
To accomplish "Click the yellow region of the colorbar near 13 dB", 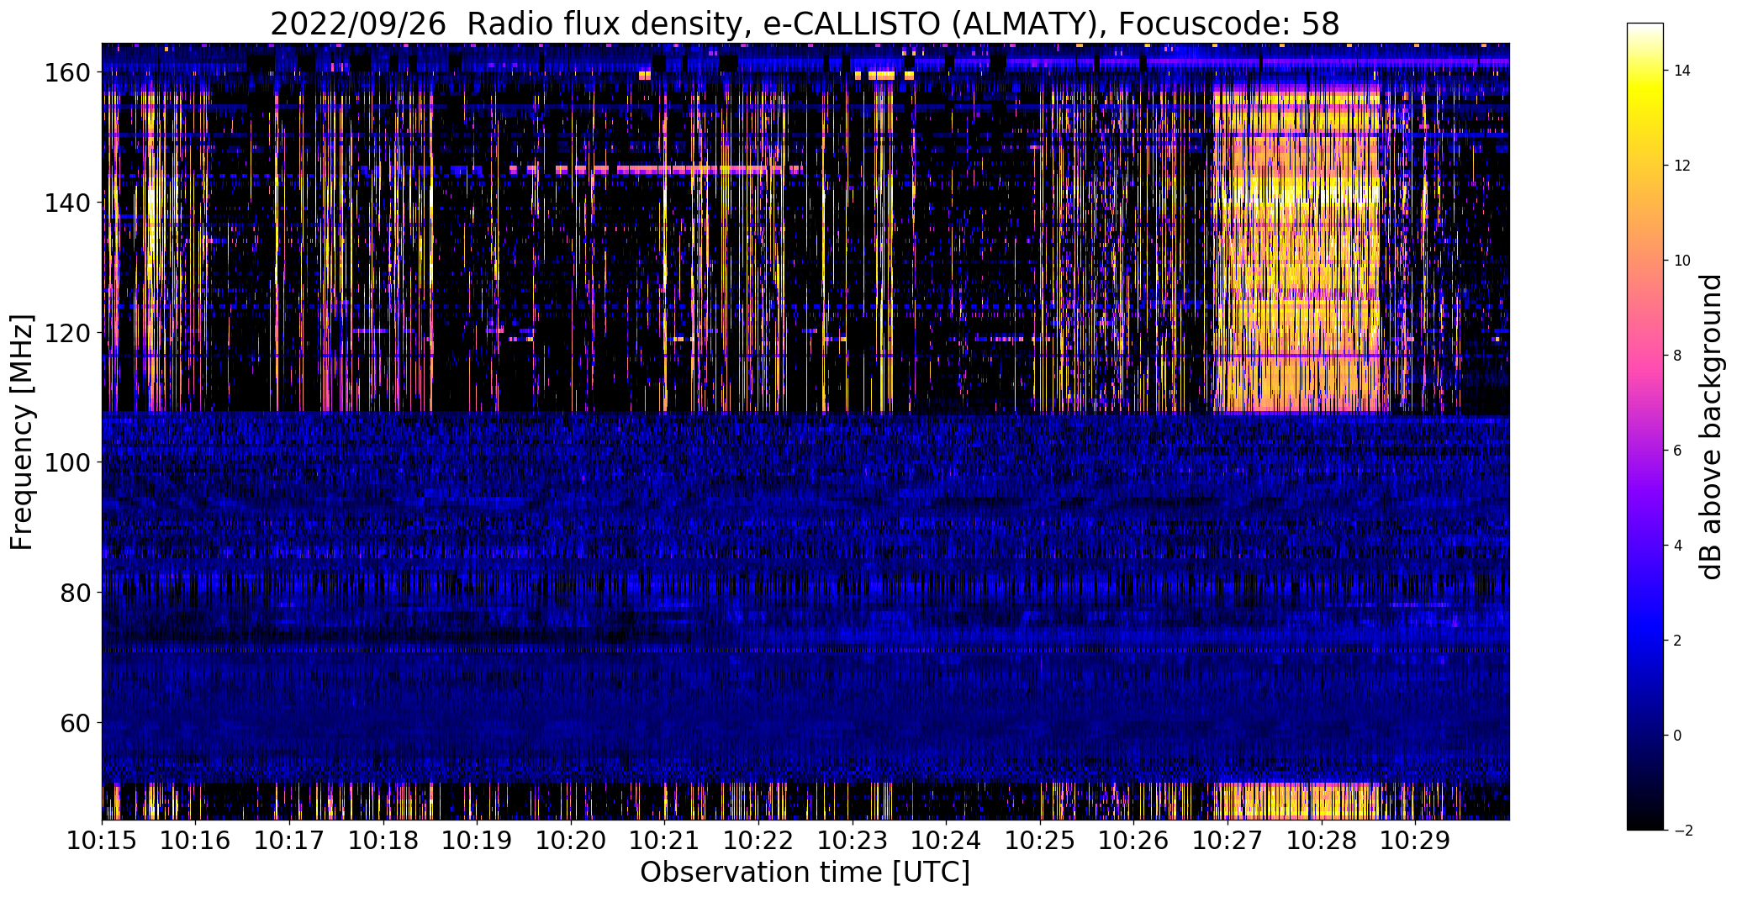I will [1645, 119].
